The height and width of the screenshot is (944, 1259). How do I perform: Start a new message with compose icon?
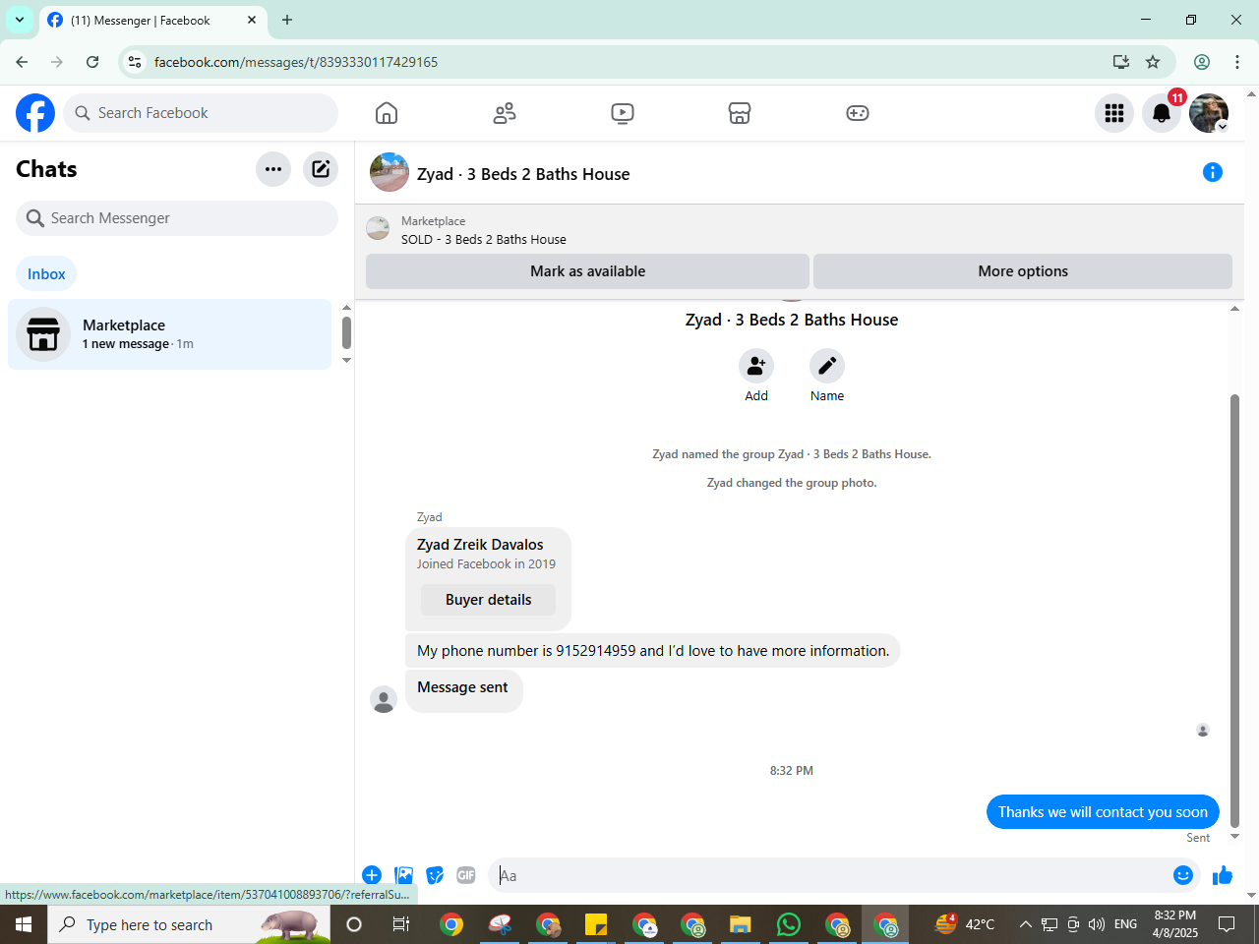(x=321, y=169)
